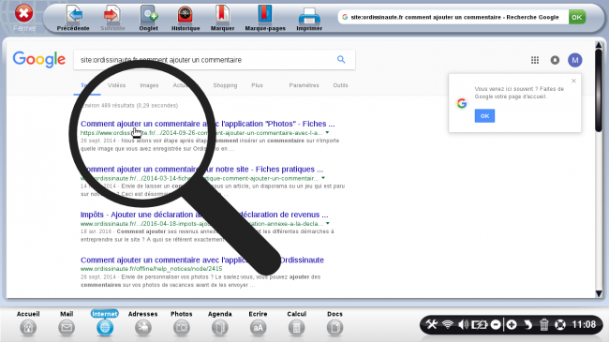Image resolution: width=609 pixels, height=342 pixels.
Task: Open the Calcul spreadsheet app
Action: point(296,323)
